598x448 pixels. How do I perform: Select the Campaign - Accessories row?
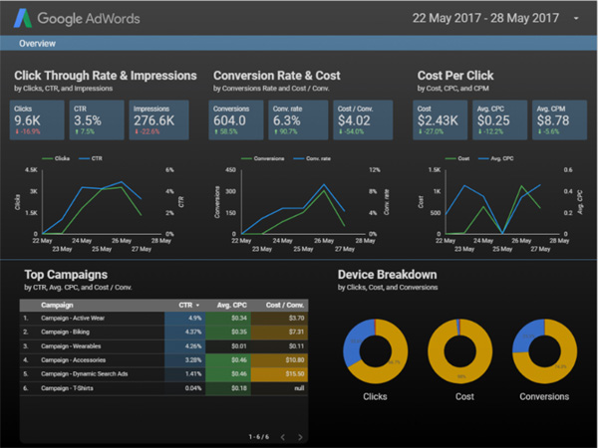[163, 360]
